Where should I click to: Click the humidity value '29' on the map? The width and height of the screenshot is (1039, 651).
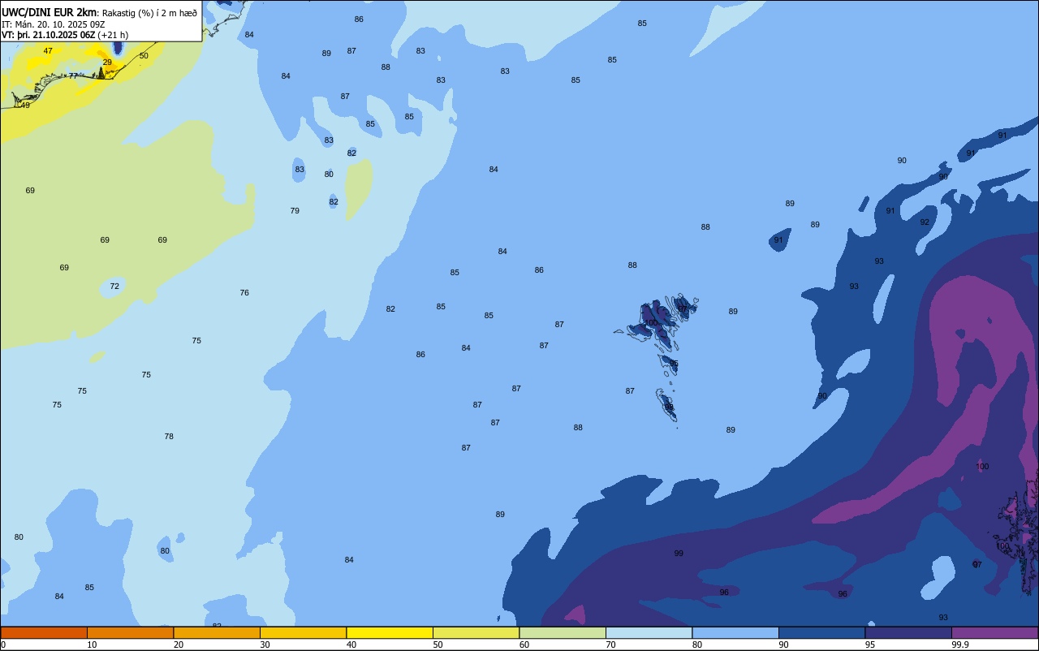(x=107, y=63)
